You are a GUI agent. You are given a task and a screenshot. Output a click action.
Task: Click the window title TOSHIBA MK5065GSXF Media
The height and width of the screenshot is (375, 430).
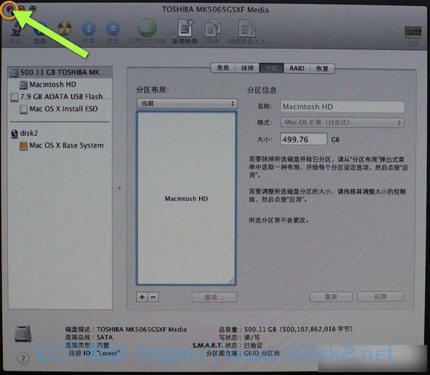click(215, 10)
